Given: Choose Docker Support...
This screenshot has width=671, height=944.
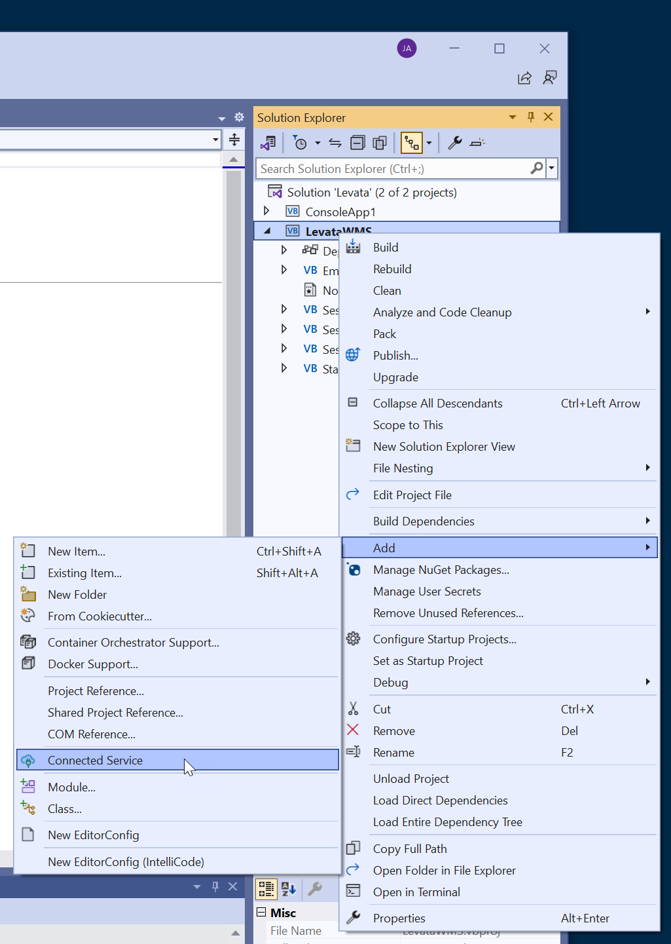Looking at the screenshot, I should click(177, 664).
